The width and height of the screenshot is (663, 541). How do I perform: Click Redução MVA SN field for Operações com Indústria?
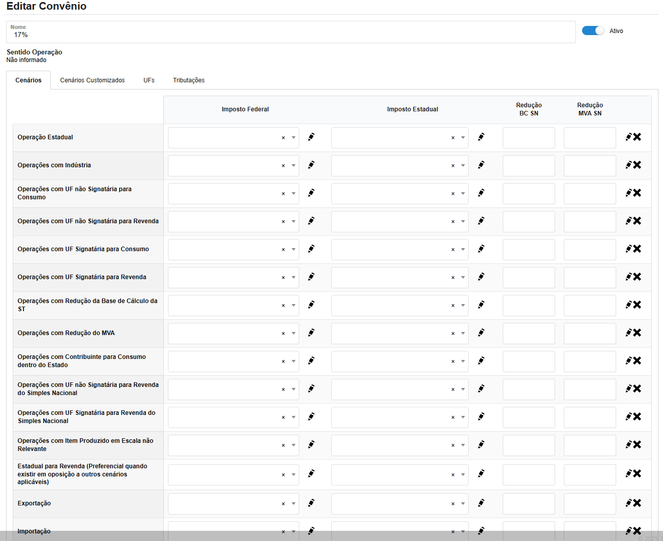(x=590, y=166)
